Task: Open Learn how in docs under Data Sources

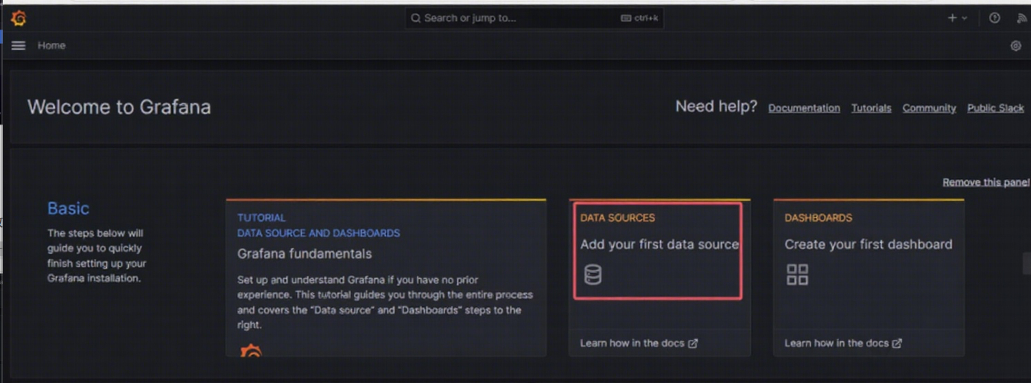Action: (x=639, y=343)
